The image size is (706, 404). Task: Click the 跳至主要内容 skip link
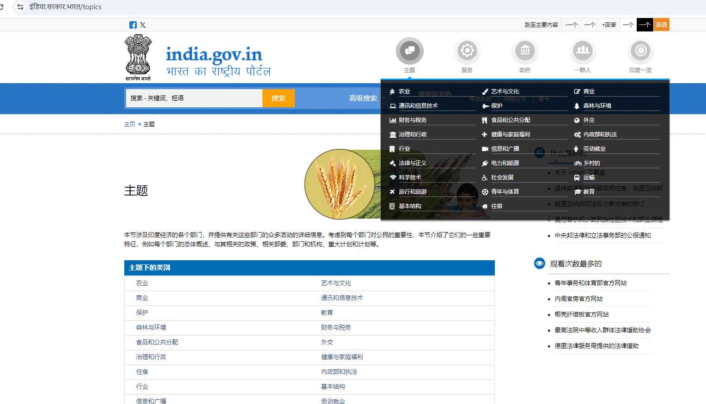pos(541,25)
